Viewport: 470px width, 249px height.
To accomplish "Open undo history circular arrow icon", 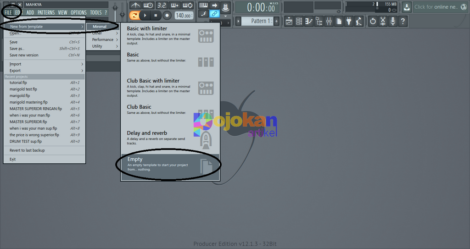I will click(373, 21).
